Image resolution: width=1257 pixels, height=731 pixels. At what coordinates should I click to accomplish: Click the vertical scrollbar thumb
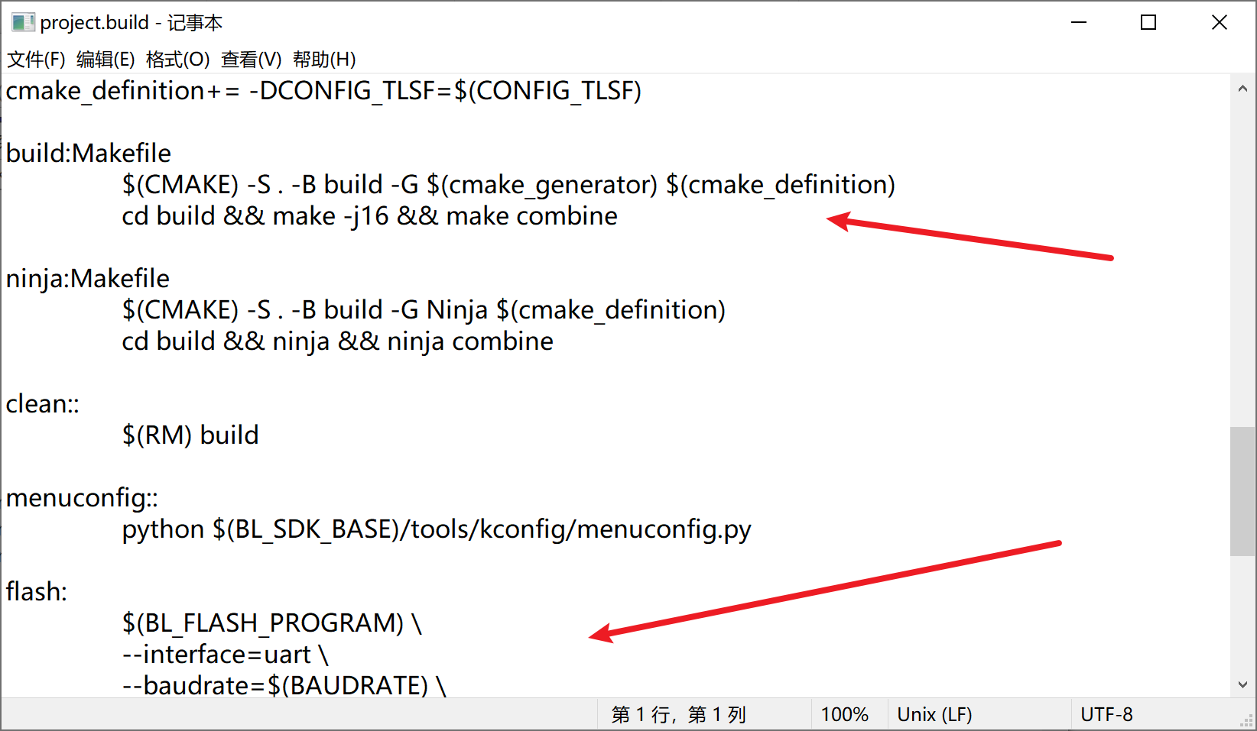[x=1242, y=491]
